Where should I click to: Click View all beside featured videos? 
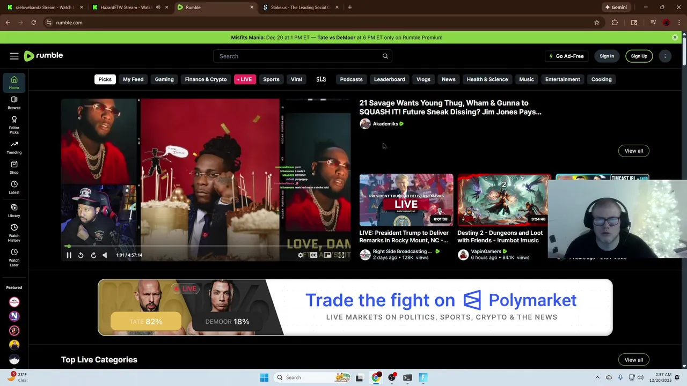click(634, 151)
